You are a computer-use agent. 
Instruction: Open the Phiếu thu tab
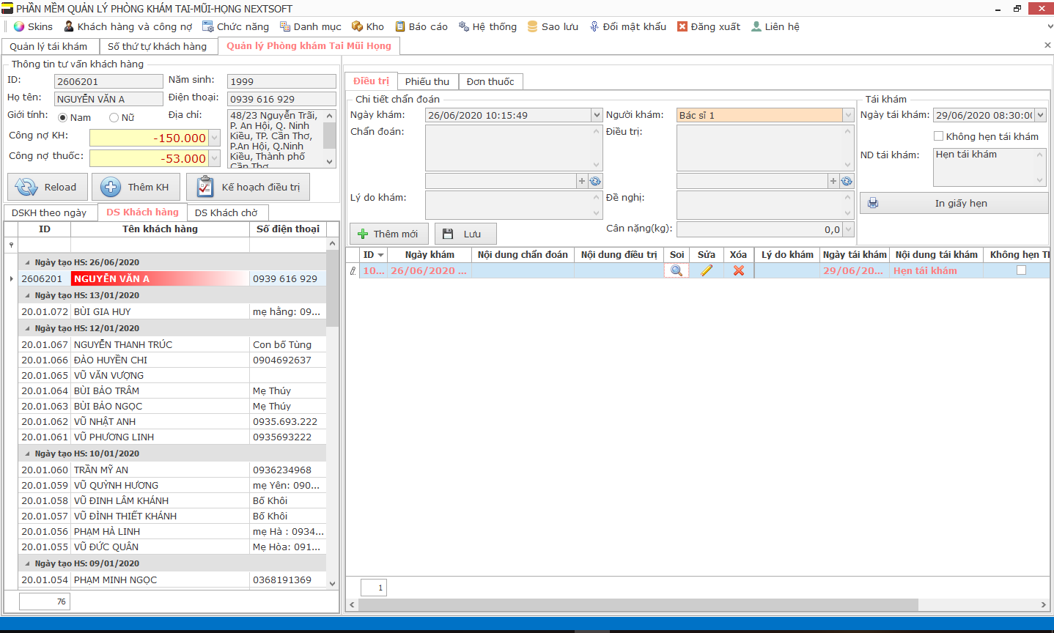click(x=427, y=81)
